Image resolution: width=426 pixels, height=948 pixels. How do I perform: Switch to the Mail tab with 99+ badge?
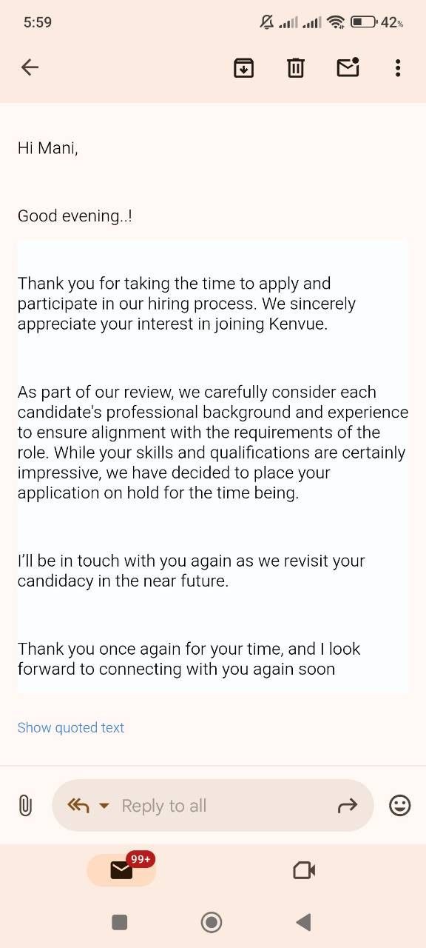122,869
